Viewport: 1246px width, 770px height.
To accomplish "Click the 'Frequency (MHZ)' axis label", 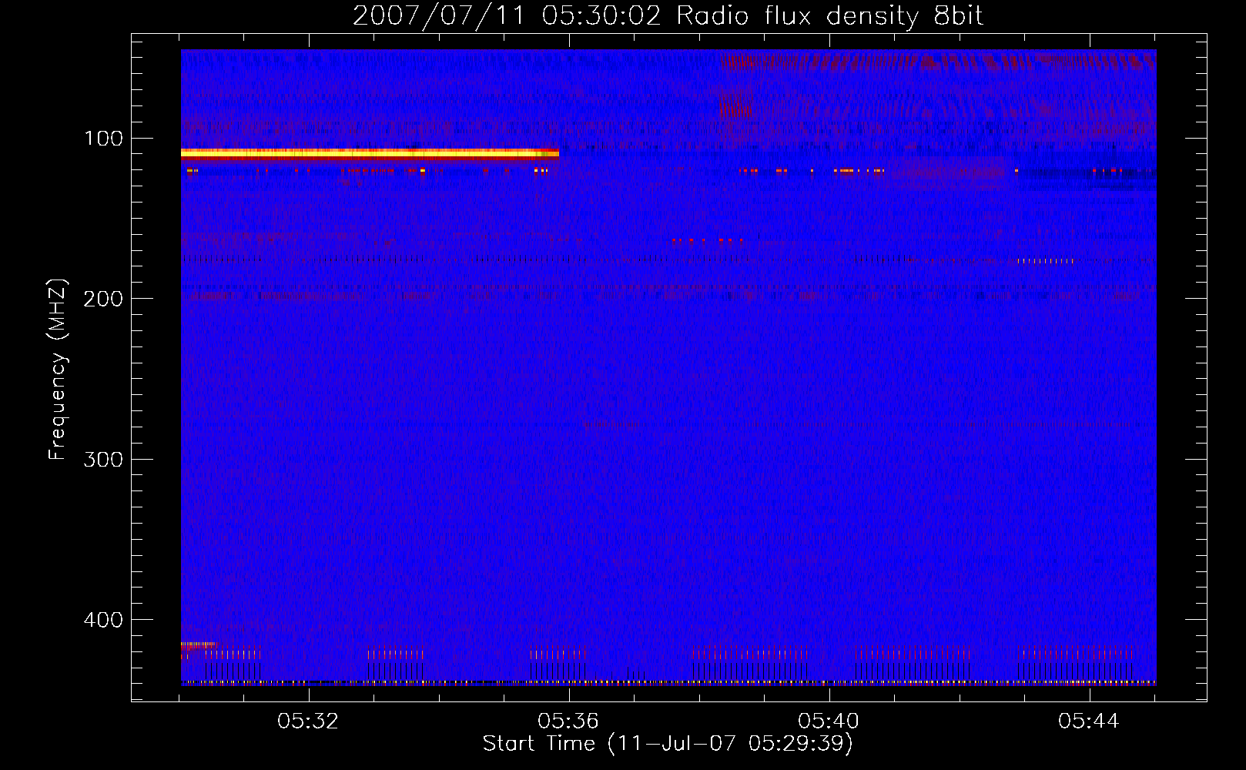I will (58, 370).
